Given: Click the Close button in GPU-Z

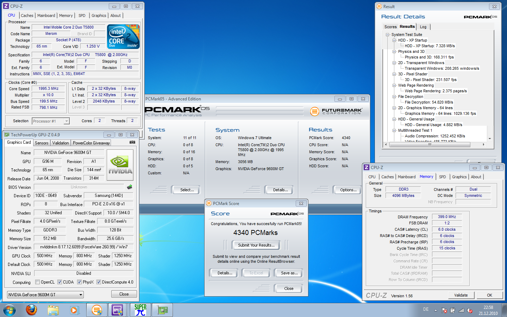Looking at the screenshot, I should pos(124,294).
